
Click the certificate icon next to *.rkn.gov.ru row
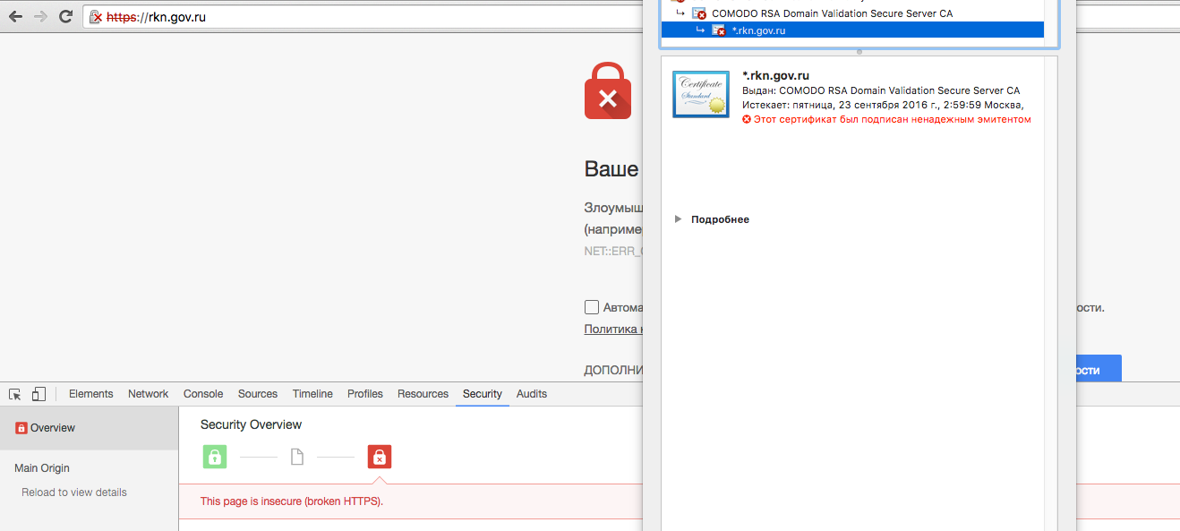coord(719,30)
